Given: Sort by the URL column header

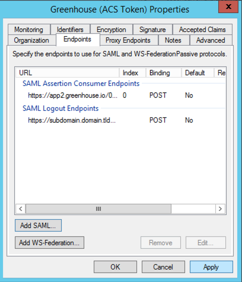Looking at the screenshot, I should click(x=68, y=73).
